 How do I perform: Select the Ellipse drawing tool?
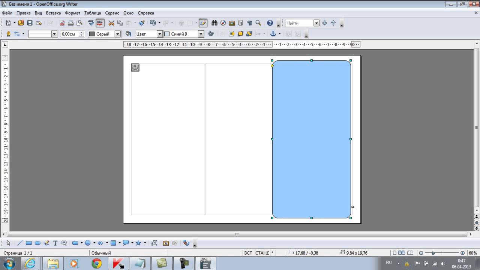pyautogui.click(x=37, y=243)
